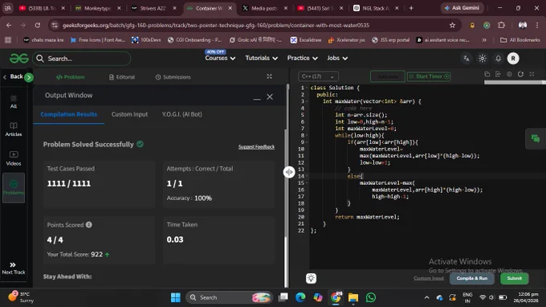Viewport: 546px width, 307px height.
Task: Submit the solution
Action: (x=515, y=278)
